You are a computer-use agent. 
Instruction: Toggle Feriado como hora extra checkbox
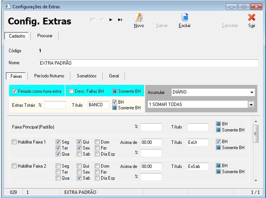[x=15, y=91]
